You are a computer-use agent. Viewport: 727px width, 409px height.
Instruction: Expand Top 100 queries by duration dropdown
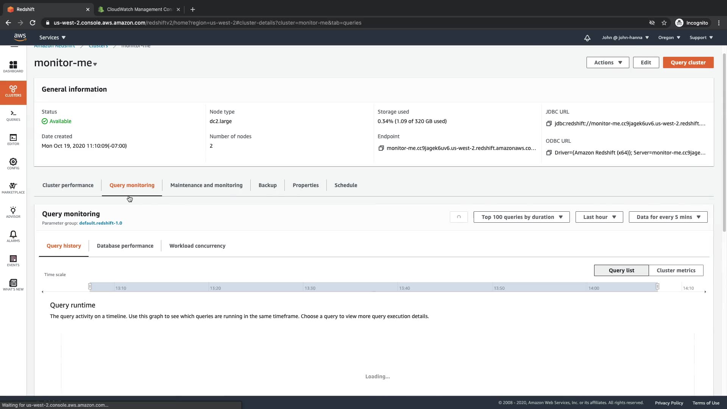pos(521,217)
